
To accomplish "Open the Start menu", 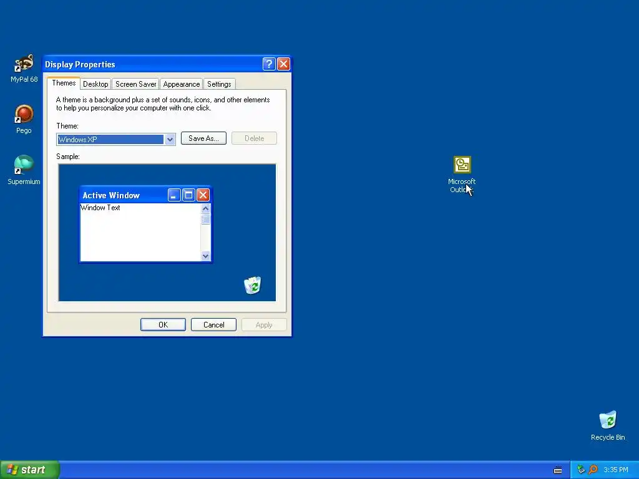I will pyautogui.click(x=30, y=470).
